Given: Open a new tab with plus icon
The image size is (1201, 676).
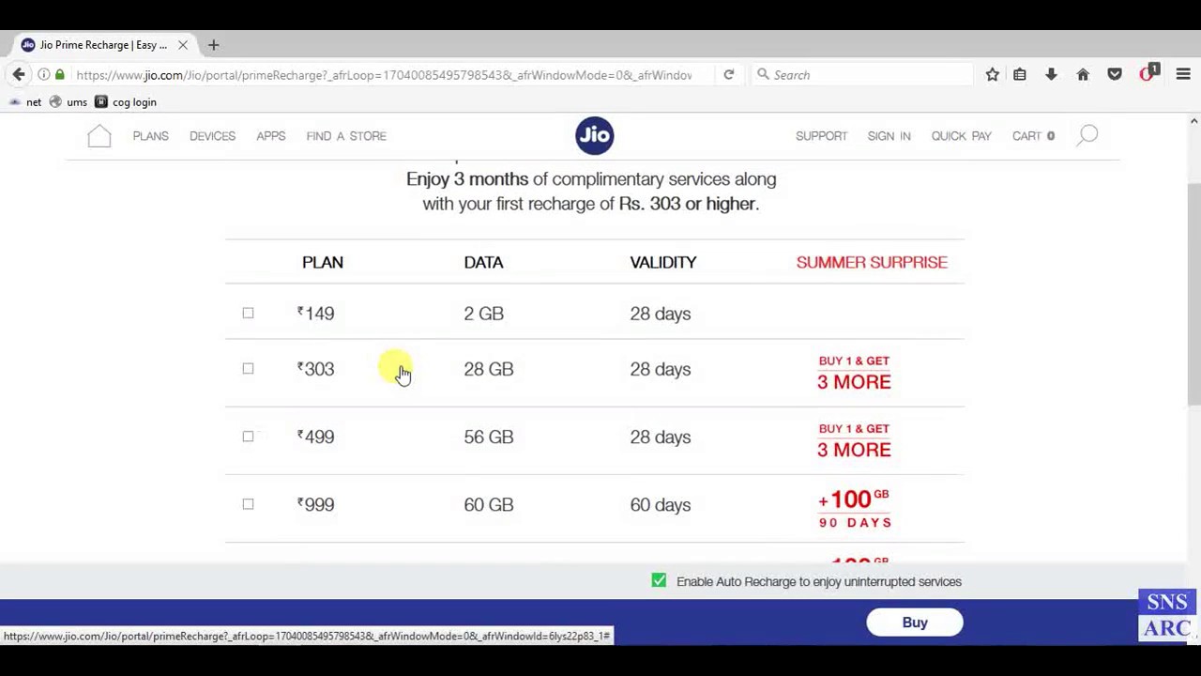Looking at the screenshot, I should 213,44.
